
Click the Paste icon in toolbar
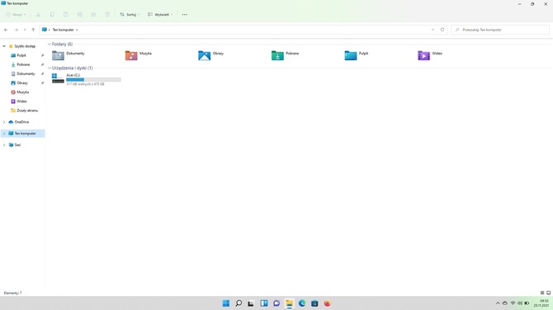pos(66,15)
